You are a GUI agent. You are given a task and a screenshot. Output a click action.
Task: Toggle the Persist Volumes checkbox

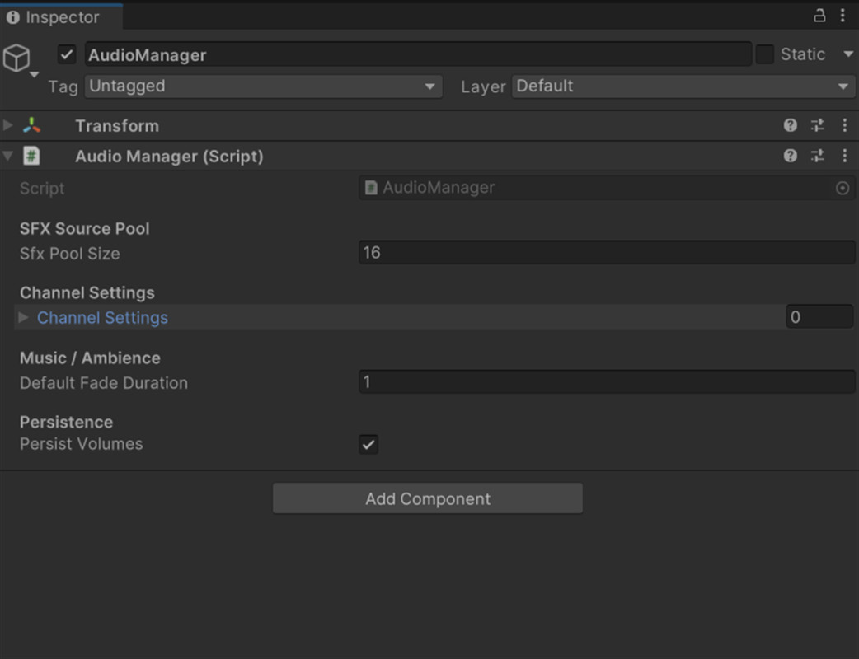368,444
